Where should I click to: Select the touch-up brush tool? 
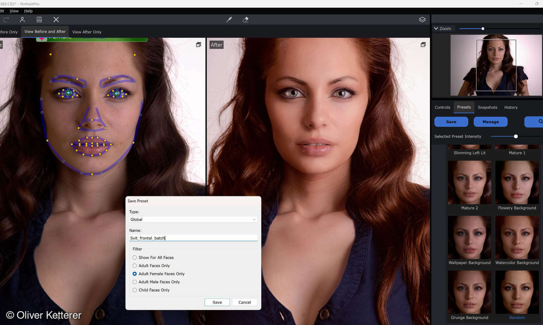click(x=229, y=20)
